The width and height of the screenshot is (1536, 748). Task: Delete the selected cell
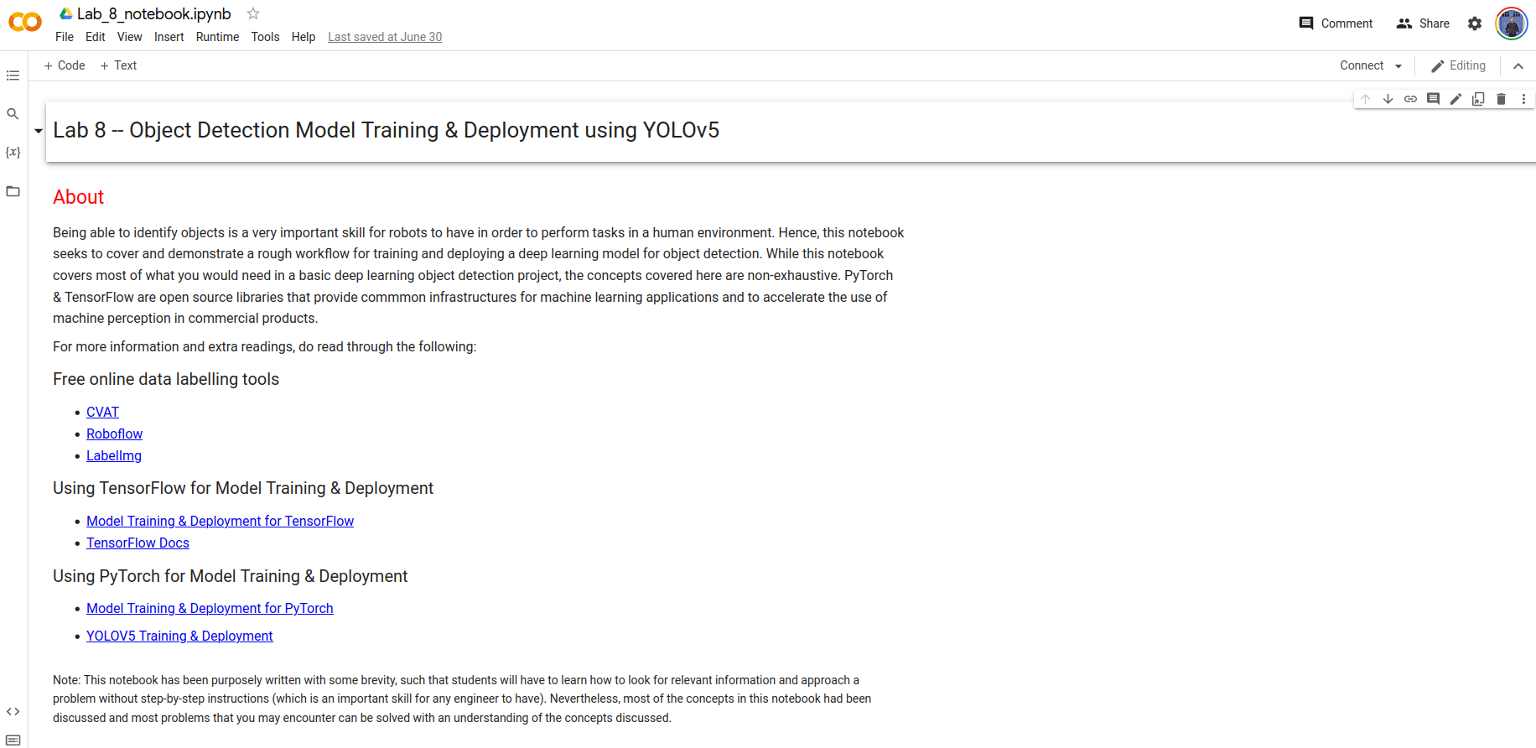tap(1502, 99)
